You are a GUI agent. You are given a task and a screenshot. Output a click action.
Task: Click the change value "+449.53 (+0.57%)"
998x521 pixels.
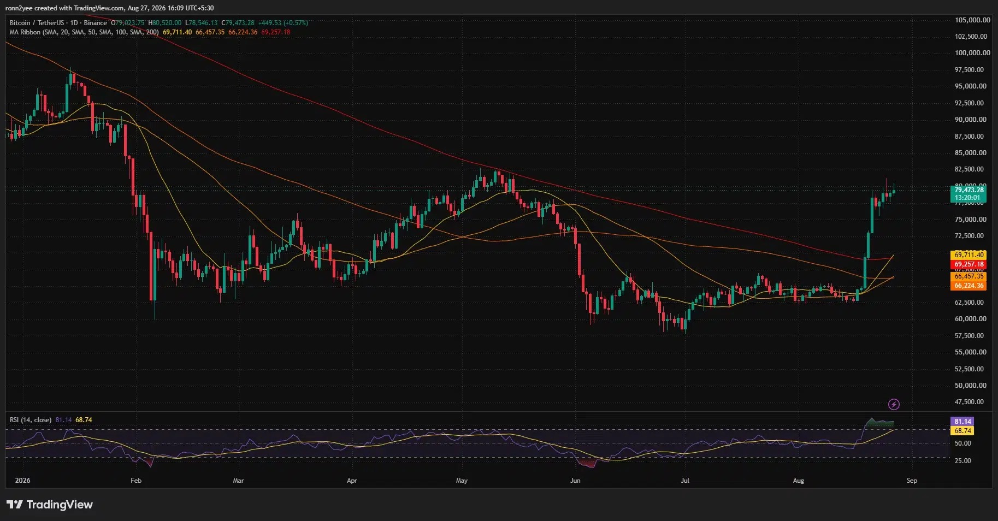(283, 23)
